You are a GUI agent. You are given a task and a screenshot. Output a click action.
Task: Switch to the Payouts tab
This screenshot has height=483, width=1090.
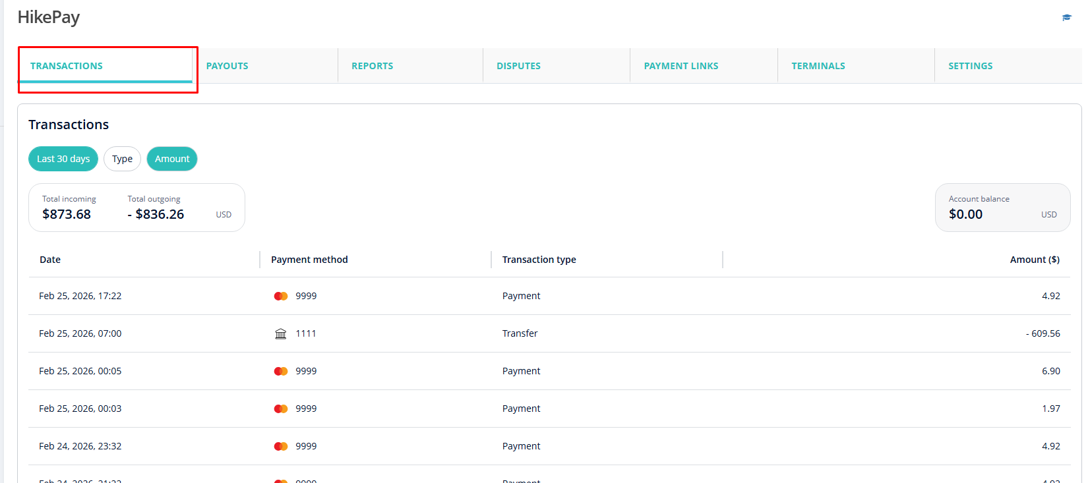[x=227, y=66]
